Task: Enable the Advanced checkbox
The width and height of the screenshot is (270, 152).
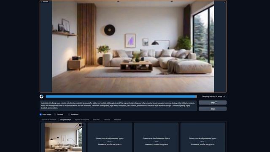Action: point(69,114)
